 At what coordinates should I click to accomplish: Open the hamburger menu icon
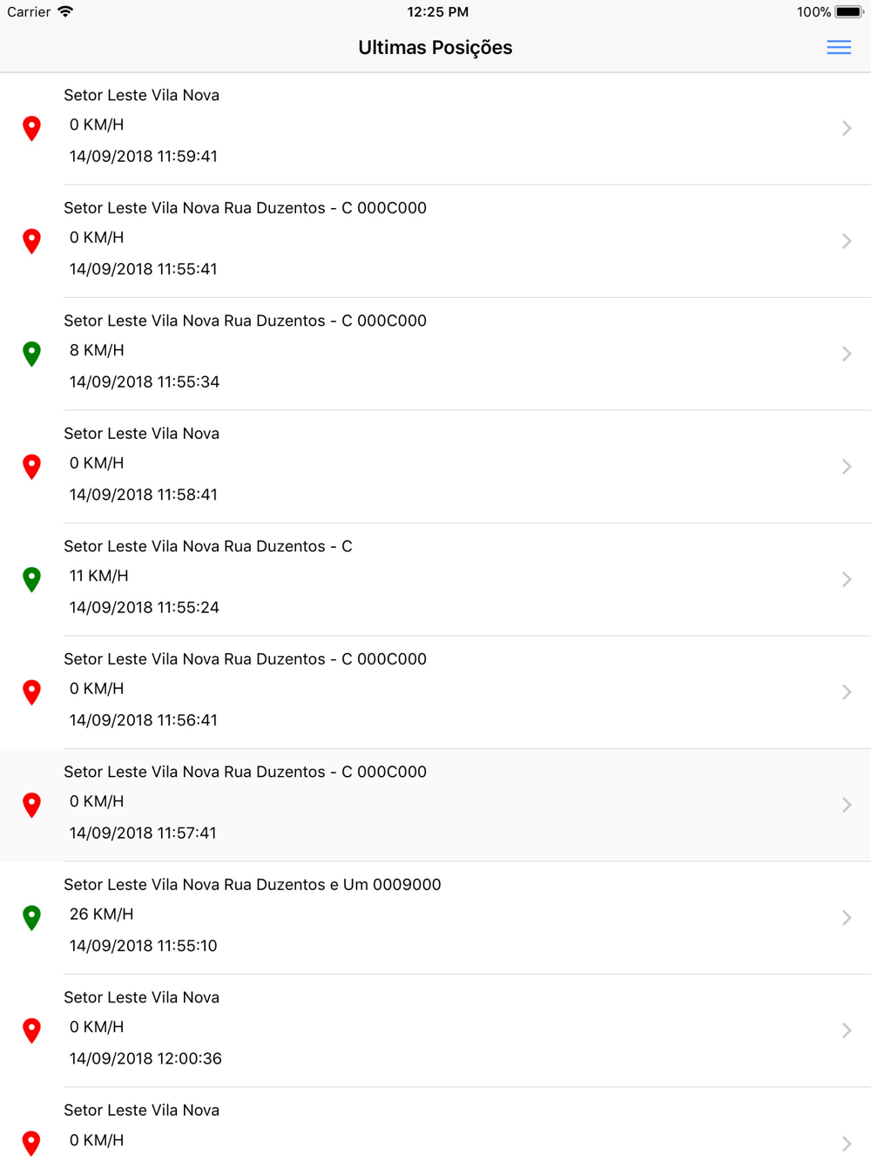[839, 48]
